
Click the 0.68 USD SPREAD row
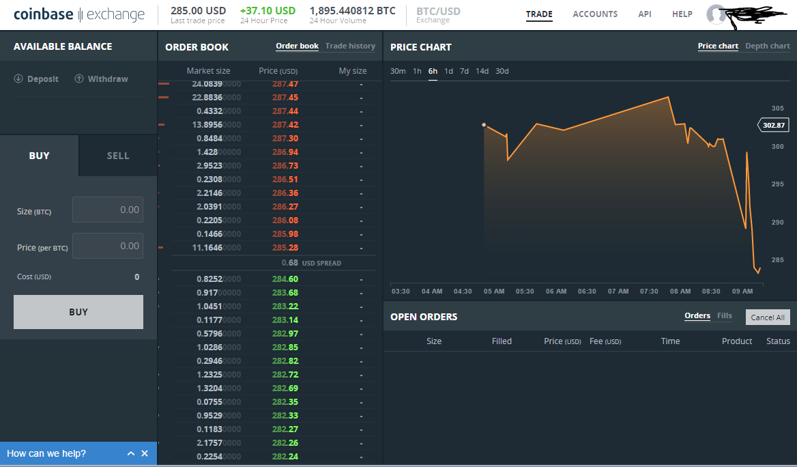[274, 263]
